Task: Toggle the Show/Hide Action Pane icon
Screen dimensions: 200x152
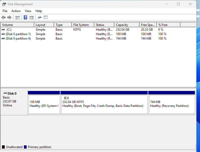Action: (x=32, y=18)
